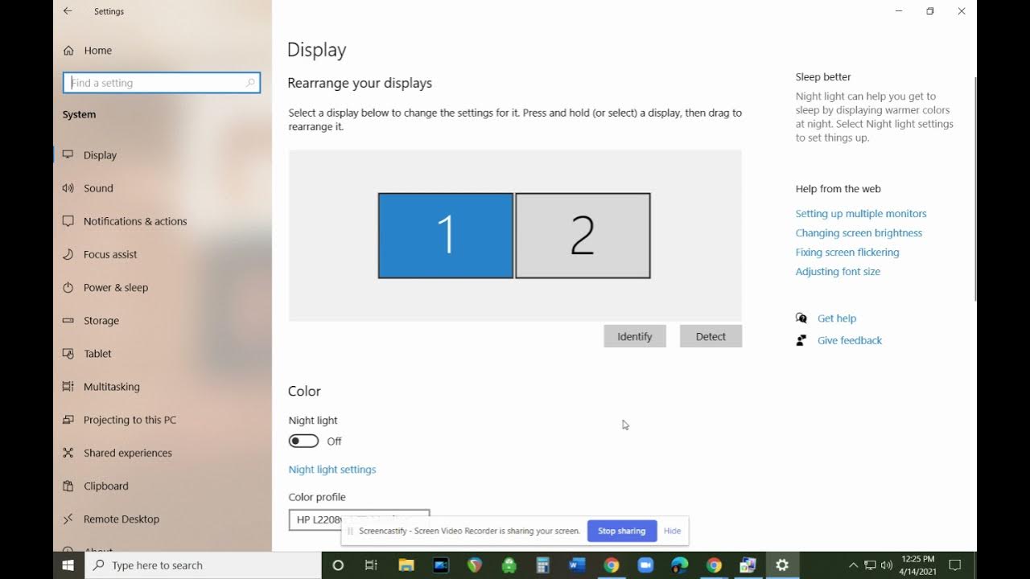This screenshot has height=579, width=1030.
Task: Open Changing screen brightness link
Action: pyautogui.click(x=859, y=232)
